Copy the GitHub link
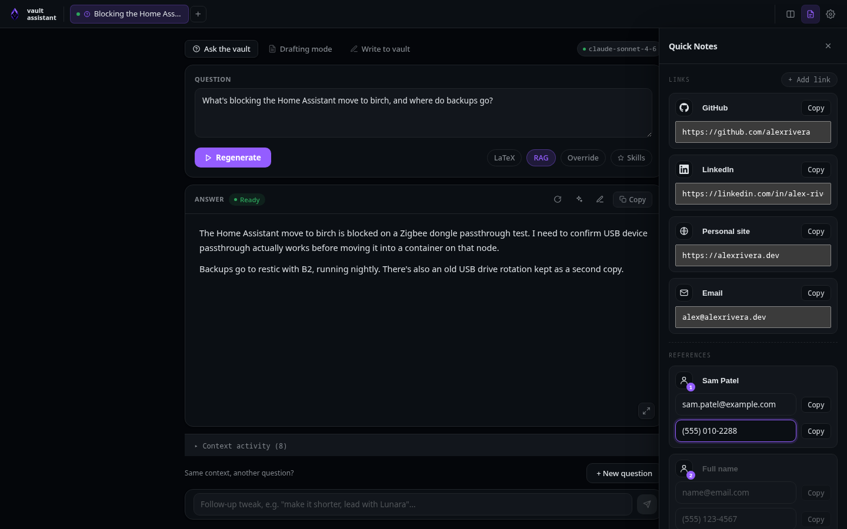 click(x=816, y=108)
